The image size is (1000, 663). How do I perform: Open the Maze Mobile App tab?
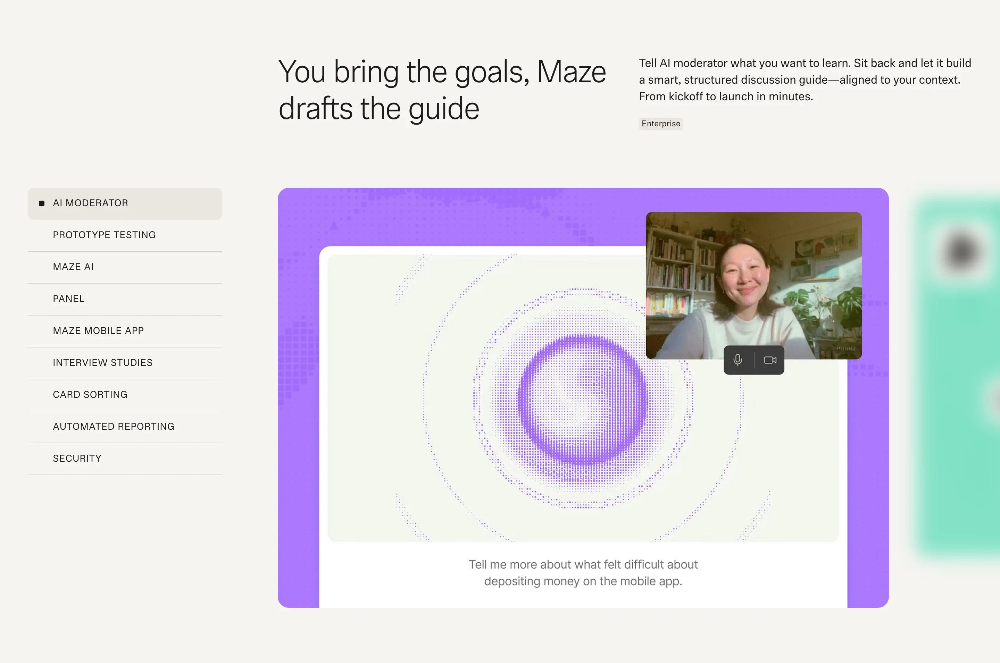125,331
